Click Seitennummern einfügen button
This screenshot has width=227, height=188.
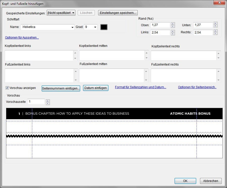(61, 88)
